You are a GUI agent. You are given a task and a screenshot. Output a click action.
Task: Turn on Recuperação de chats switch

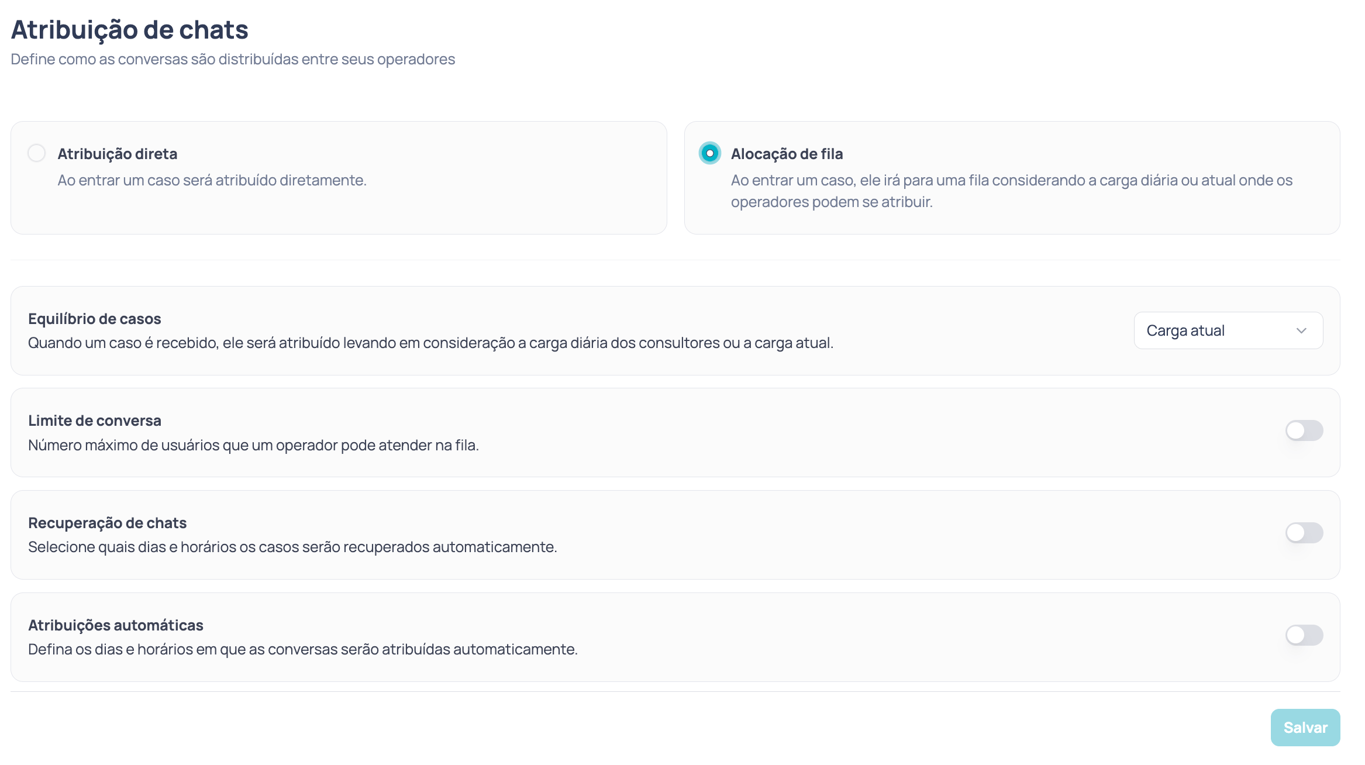tap(1304, 533)
